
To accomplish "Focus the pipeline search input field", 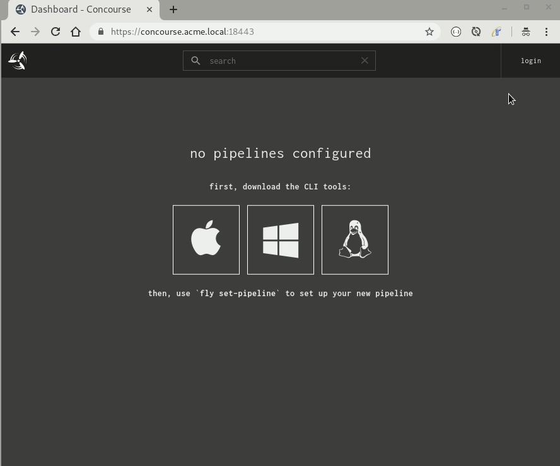I will (x=281, y=61).
